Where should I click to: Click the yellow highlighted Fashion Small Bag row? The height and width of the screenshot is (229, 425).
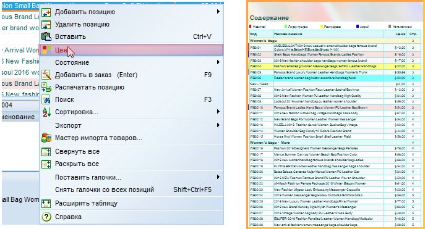(x=335, y=66)
